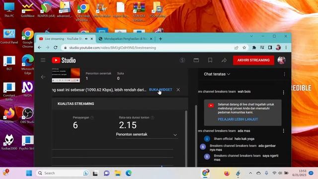Open the Chrome three-dot menu
This screenshot has height=179, width=318.
click(286, 48)
